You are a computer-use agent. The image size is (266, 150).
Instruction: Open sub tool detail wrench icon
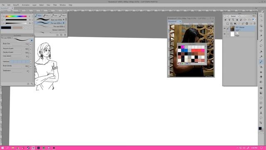32,84
